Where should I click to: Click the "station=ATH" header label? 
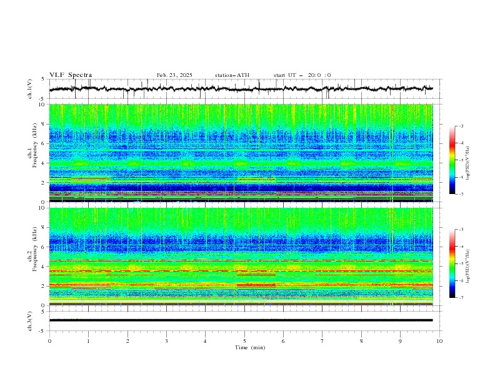pos(232,75)
